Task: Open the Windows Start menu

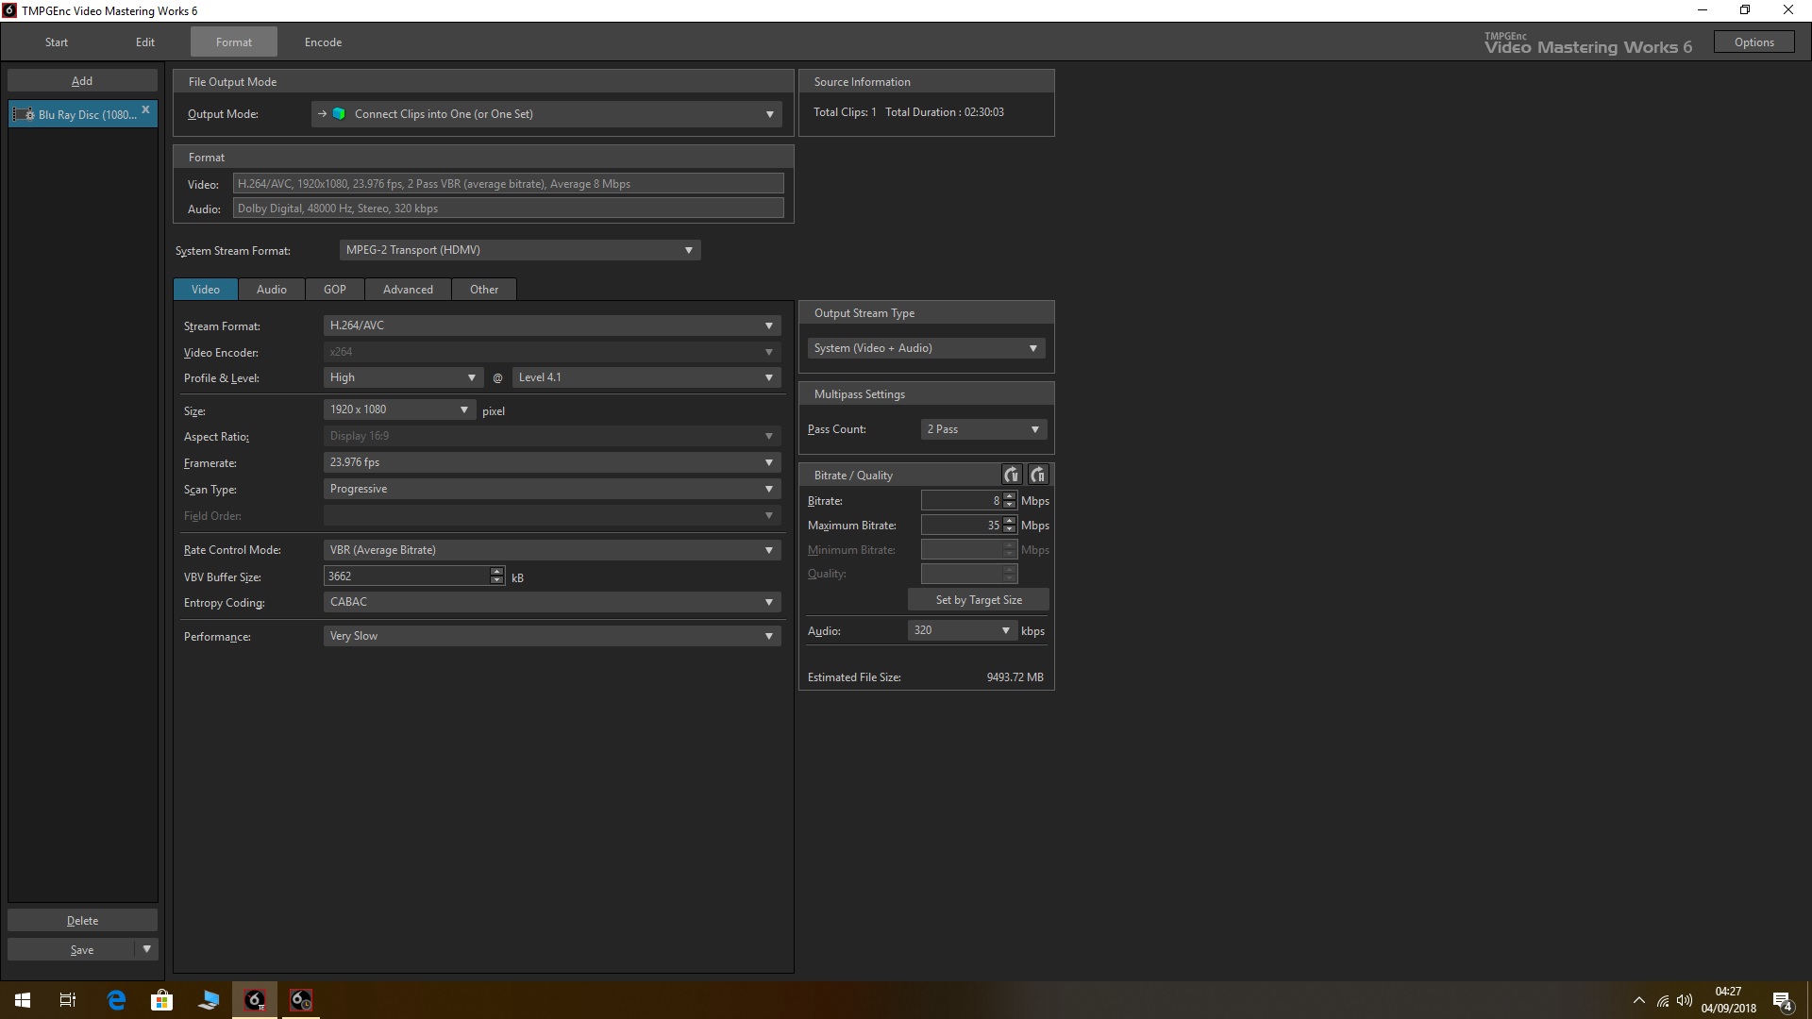Action: coord(23,1000)
